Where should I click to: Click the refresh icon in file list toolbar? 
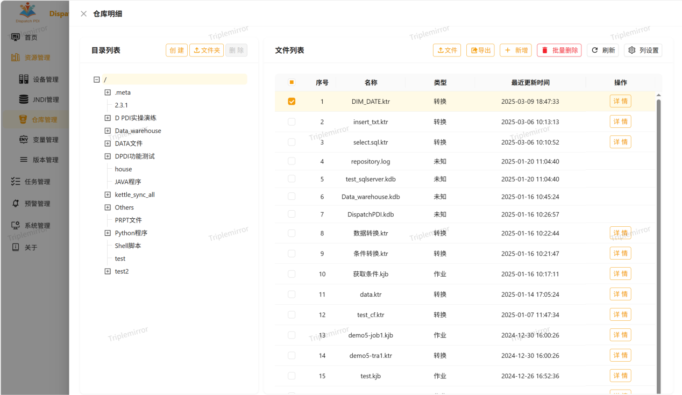click(595, 51)
